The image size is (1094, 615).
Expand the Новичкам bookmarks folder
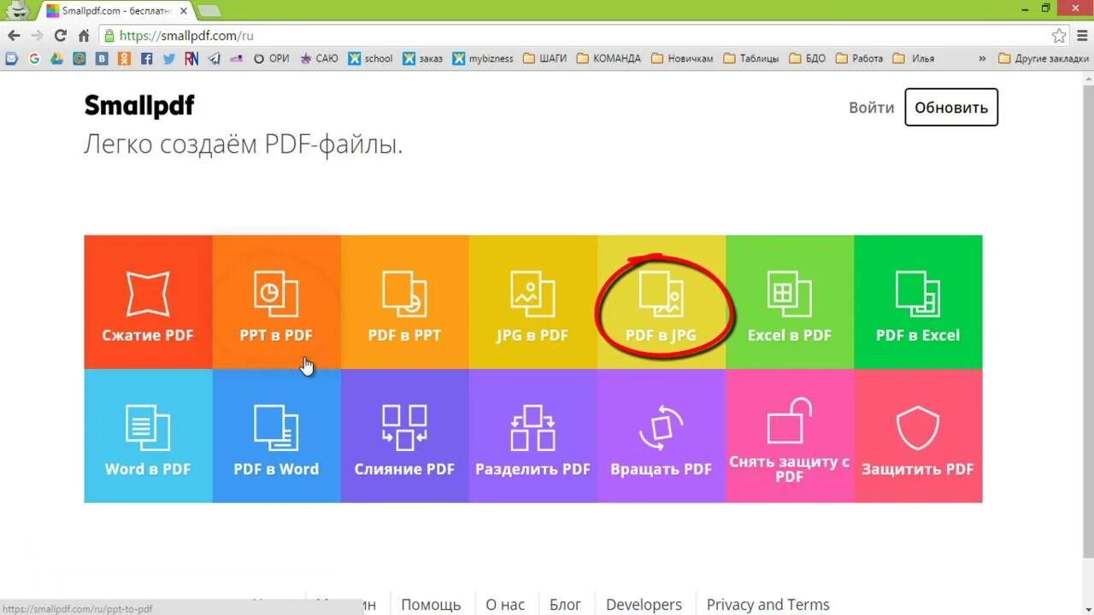(682, 59)
